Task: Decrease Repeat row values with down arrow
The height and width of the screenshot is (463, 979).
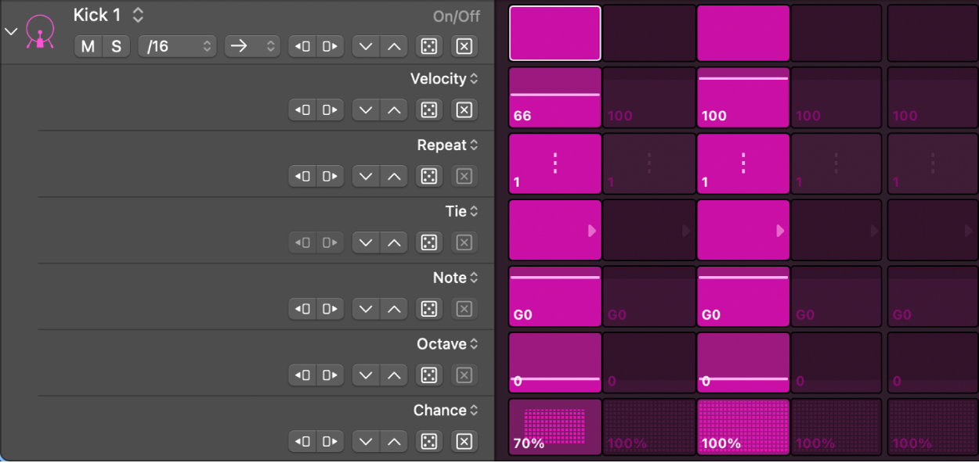Action: [365, 176]
